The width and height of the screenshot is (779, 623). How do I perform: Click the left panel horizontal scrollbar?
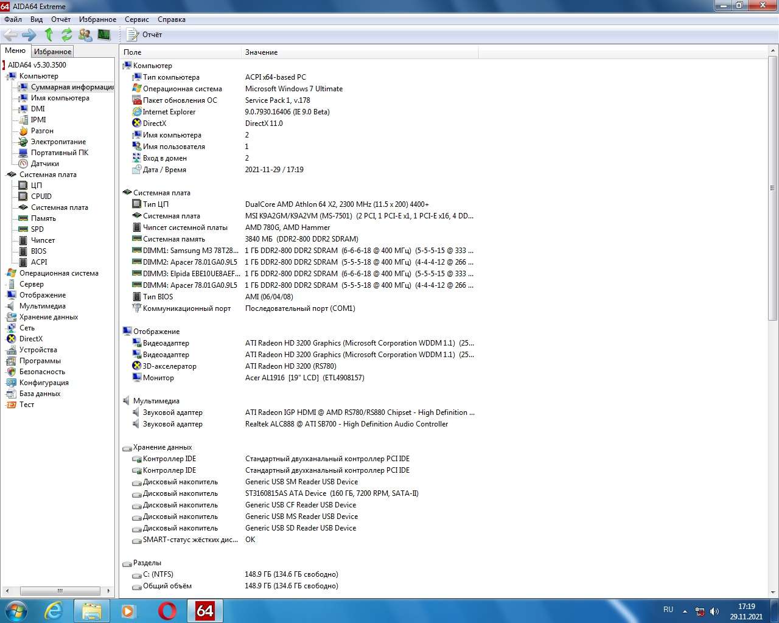click(x=60, y=591)
